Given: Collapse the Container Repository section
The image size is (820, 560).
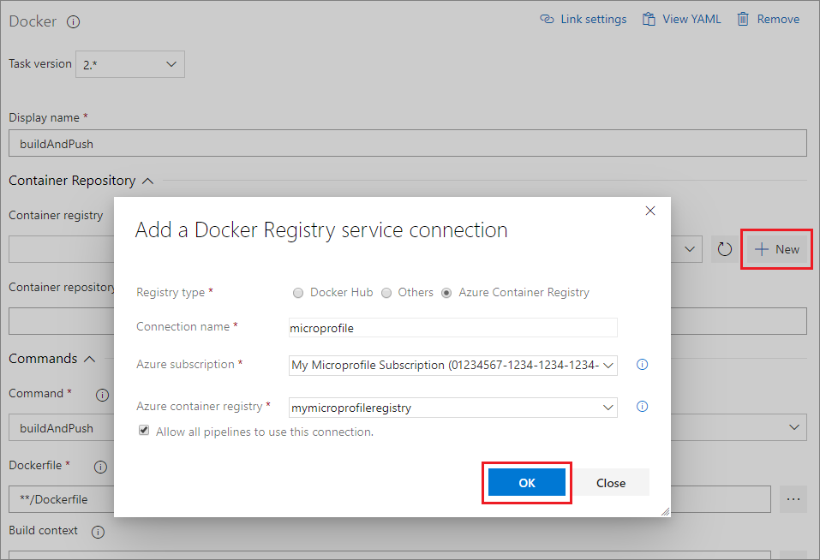Looking at the screenshot, I should (x=147, y=181).
